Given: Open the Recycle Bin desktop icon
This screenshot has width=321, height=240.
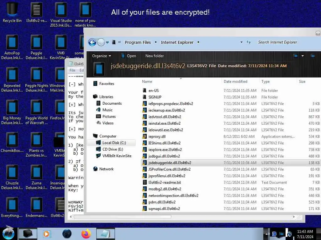Looking at the screenshot, I should [12, 12].
